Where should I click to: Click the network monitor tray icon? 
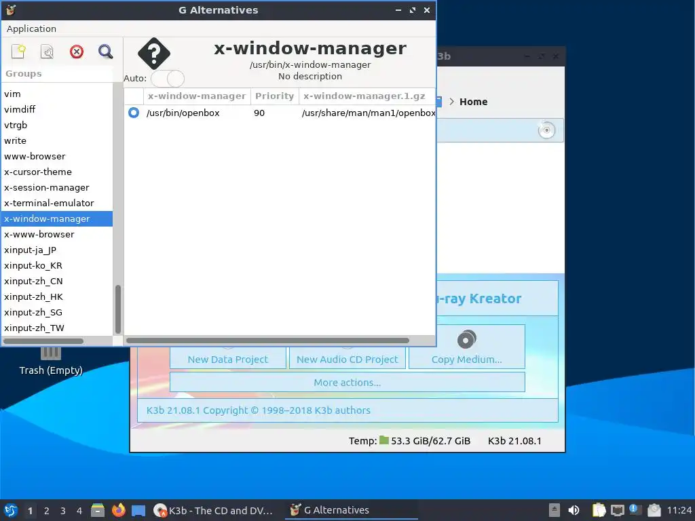click(617, 510)
